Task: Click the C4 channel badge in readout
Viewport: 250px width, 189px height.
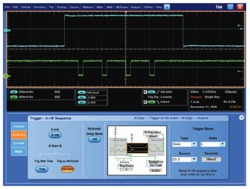Action: pos(14,97)
